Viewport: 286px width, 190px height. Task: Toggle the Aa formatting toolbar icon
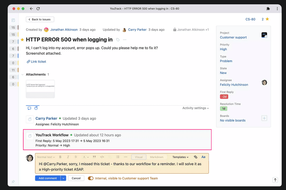[x=203, y=157]
